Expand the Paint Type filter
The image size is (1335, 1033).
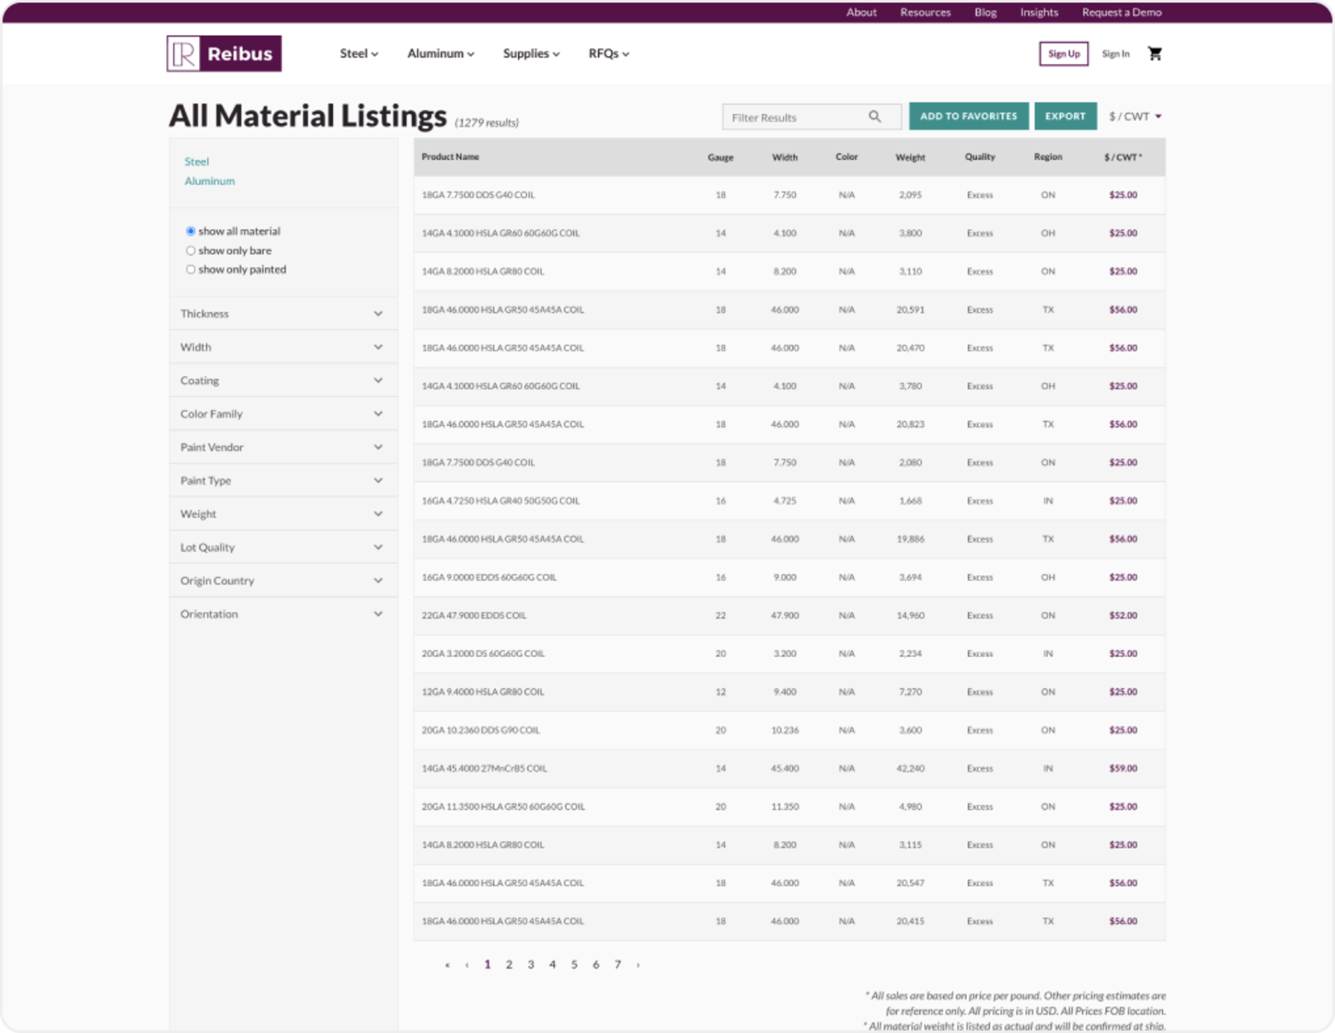tap(283, 480)
